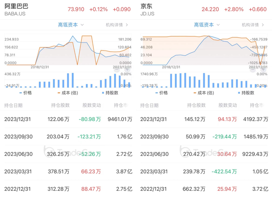Select JD 2023/03/31 holdings row
This screenshot has height=197, width=272.
click(x=204, y=171)
